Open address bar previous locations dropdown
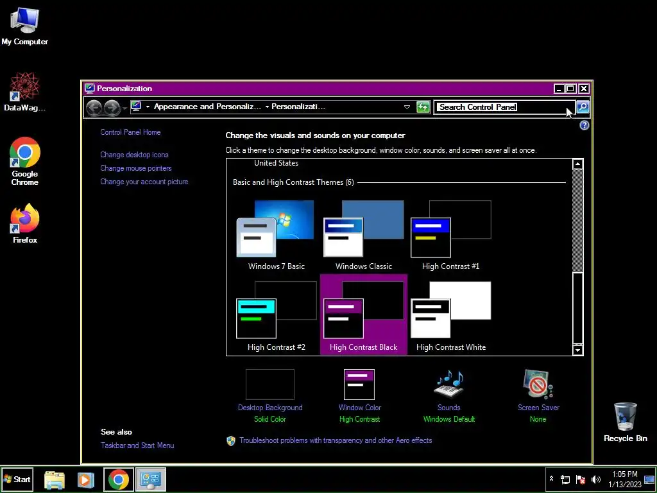Viewport: 657px width, 493px height. pos(407,107)
